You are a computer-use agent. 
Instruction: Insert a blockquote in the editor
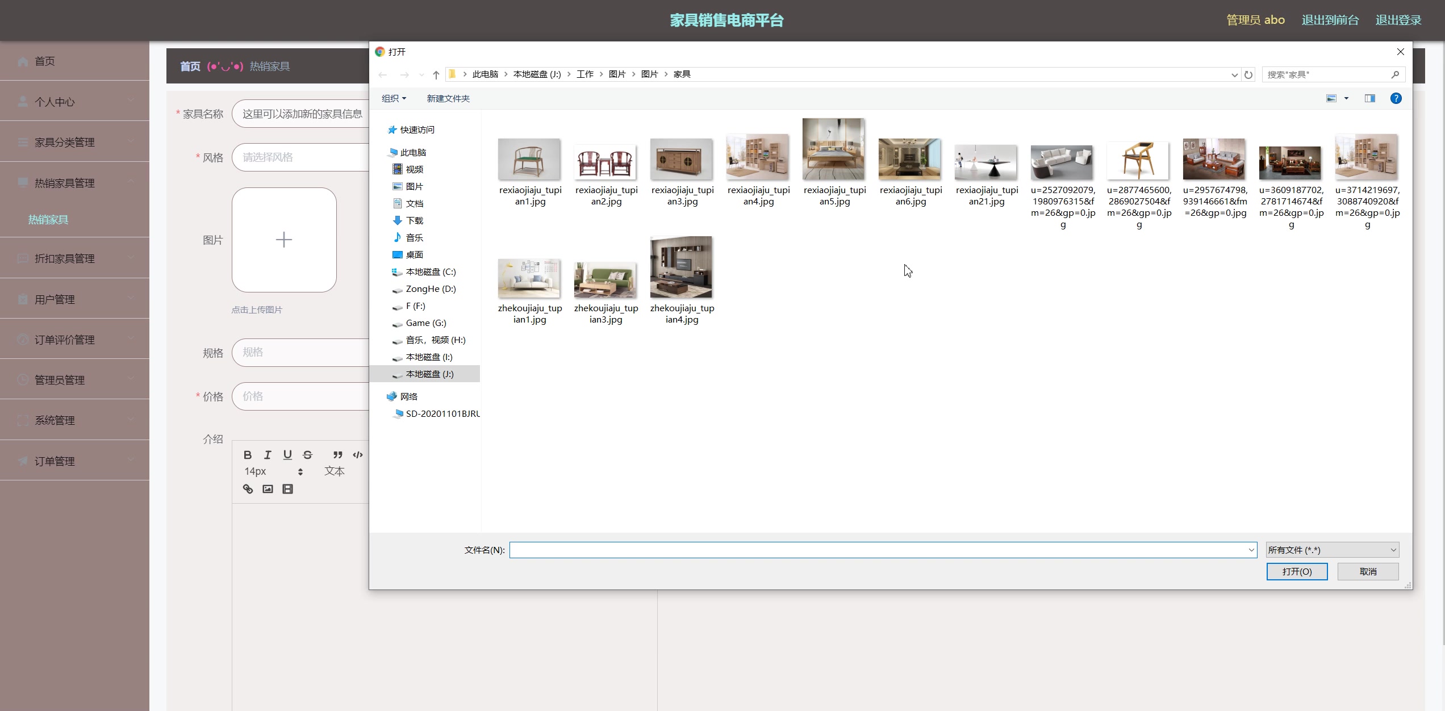[337, 455]
